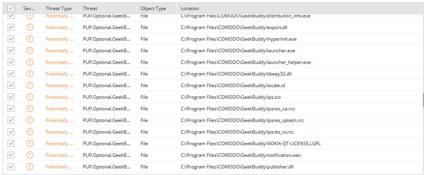Viewport: 424px width, 175px height.
Task: Sort by the Object Type column header
Action: 156,9
